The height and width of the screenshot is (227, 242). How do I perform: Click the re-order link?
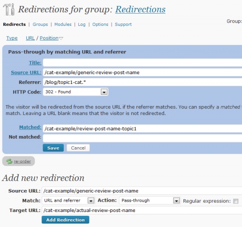click(x=22, y=161)
